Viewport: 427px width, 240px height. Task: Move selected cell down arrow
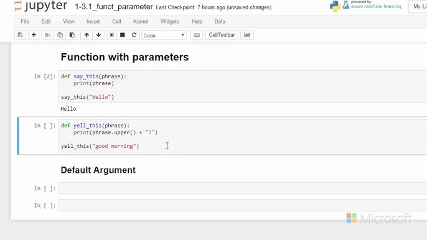(x=98, y=35)
